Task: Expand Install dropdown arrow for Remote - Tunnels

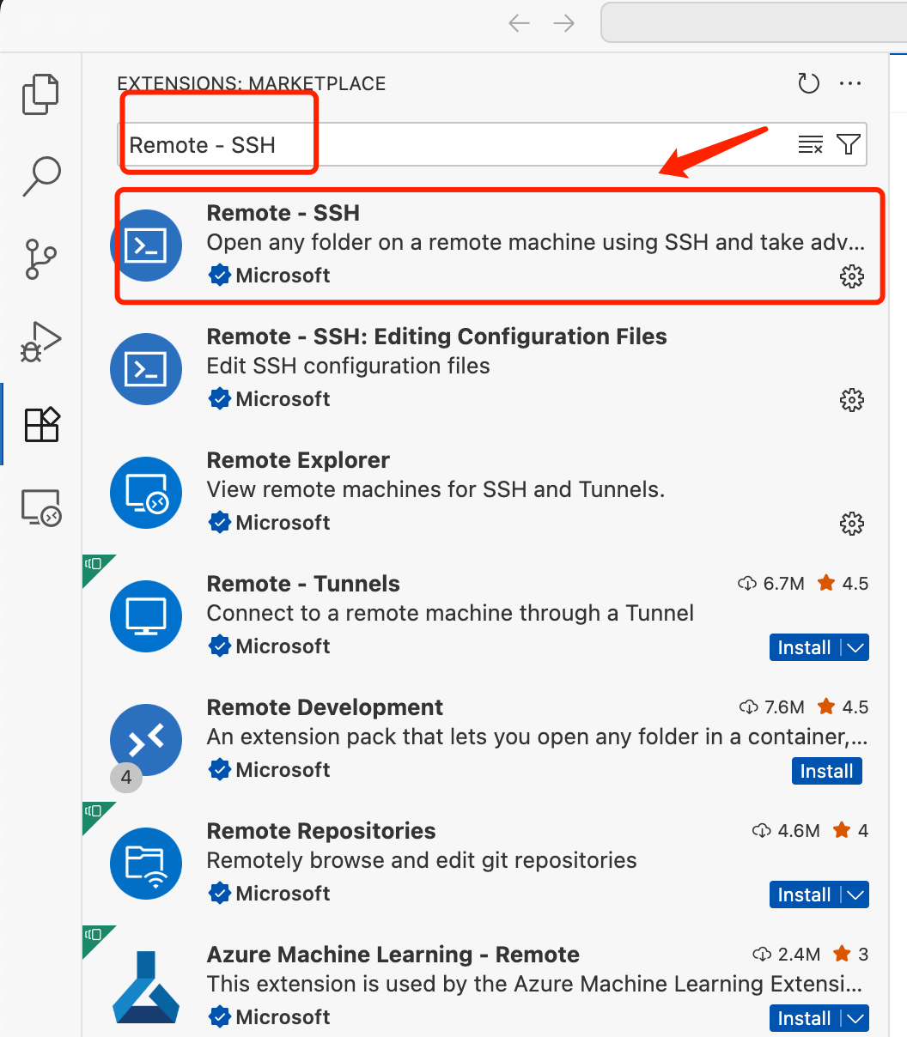Action: tap(855, 648)
